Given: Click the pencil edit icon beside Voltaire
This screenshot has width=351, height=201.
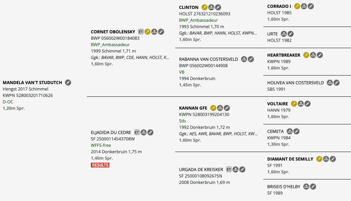Looking at the screenshot, I should (307, 104).
